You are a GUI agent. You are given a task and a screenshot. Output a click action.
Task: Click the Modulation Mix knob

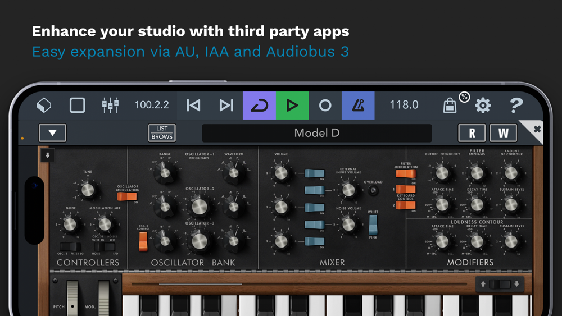tap(105, 225)
